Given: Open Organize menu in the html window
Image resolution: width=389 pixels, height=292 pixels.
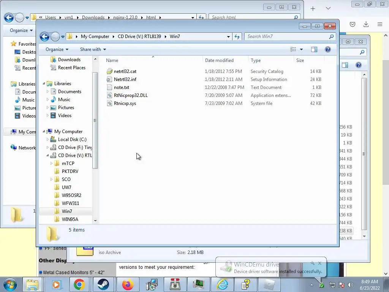Looking at the screenshot, I should [x=21, y=30].
